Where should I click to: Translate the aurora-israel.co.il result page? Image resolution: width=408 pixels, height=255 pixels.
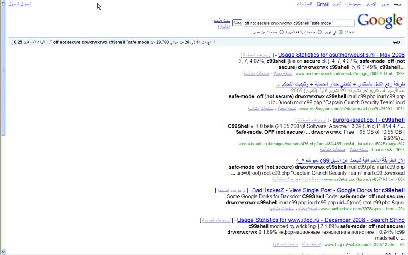pyautogui.click(x=312, y=120)
